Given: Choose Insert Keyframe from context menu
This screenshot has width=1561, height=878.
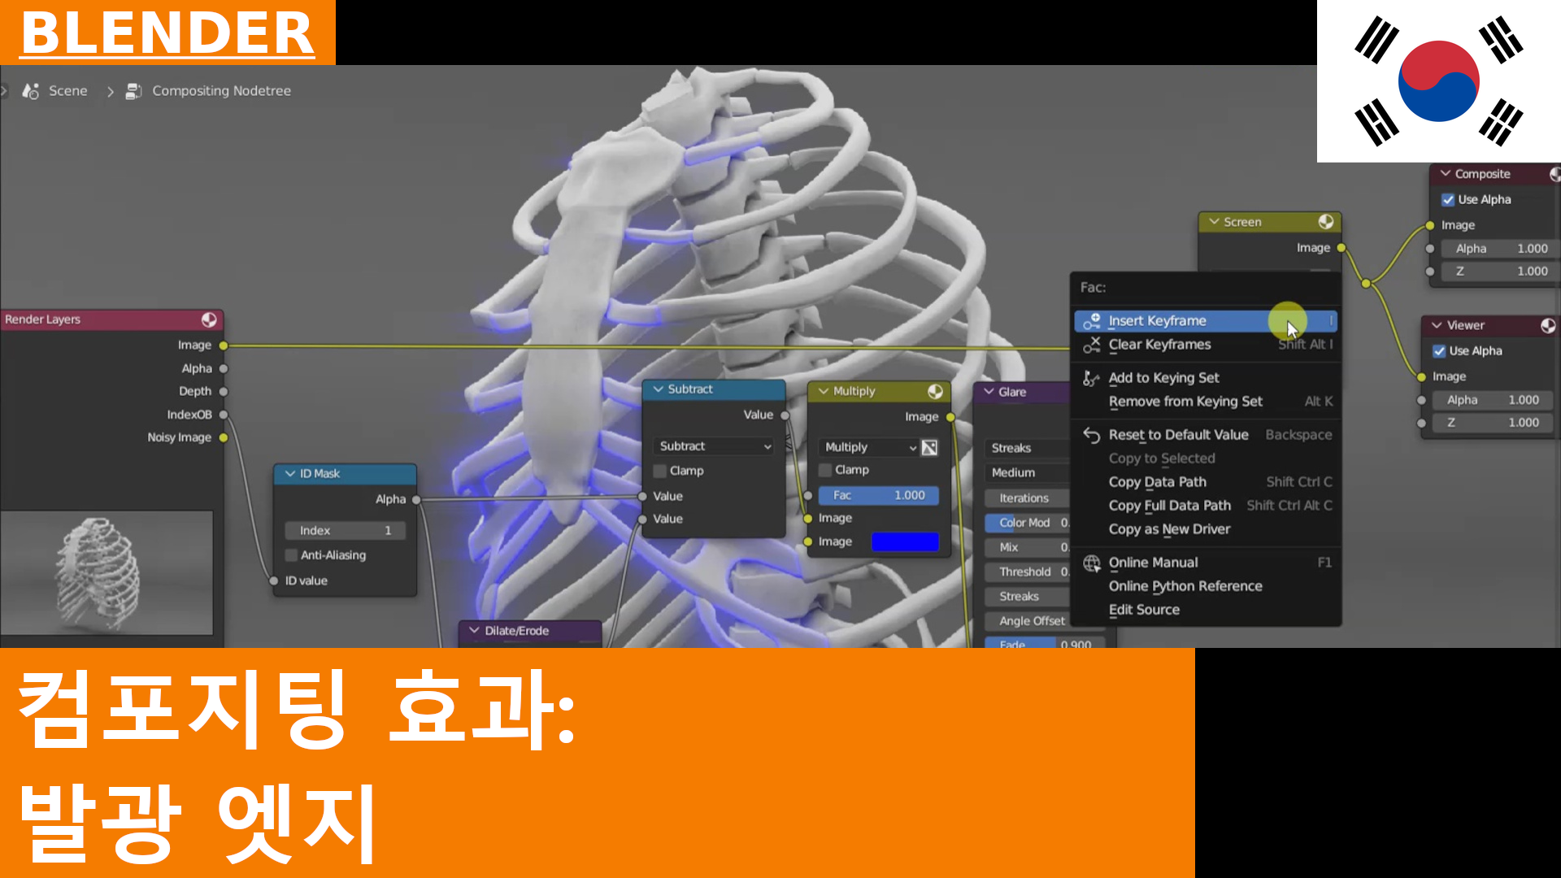Looking at the screenshot, I should [x=1206, y=321].
